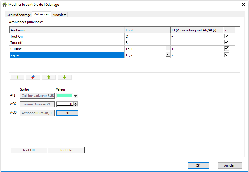Close the lighting control dialog window
Viewport: 249px width, 172px height.
click(x=243, y=5)
